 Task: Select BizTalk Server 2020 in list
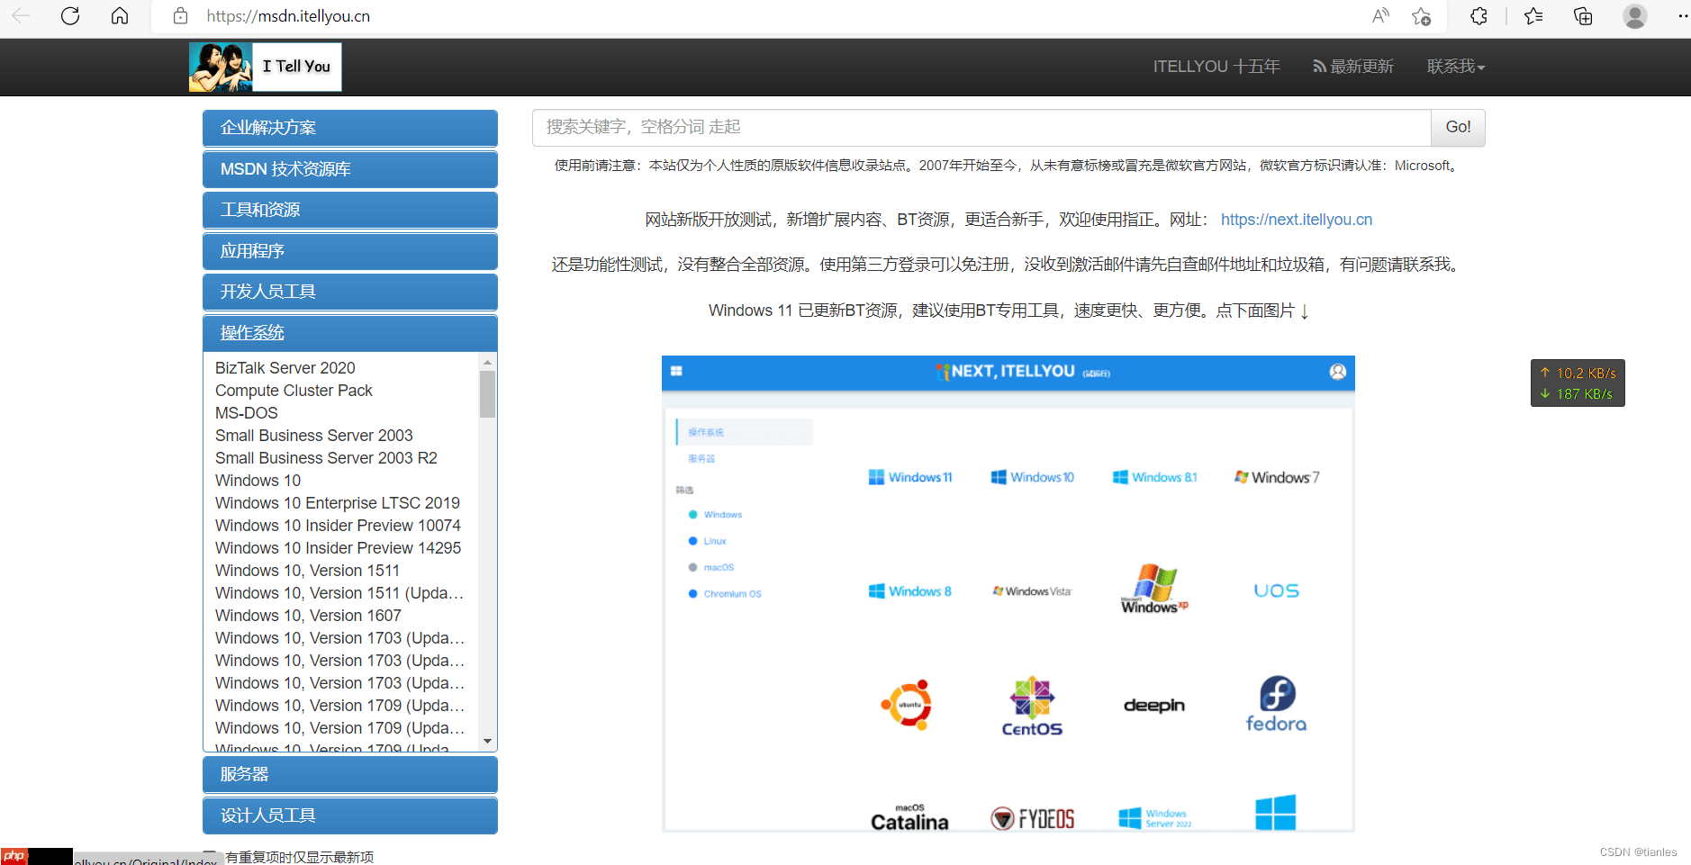pos(285,368)
